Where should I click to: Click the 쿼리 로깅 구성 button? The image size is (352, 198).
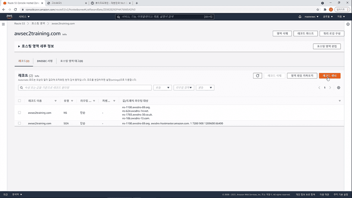[x=332, y=33]
